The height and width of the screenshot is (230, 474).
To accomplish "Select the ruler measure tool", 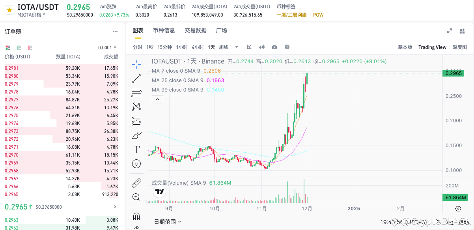I will tap(136, 183).
